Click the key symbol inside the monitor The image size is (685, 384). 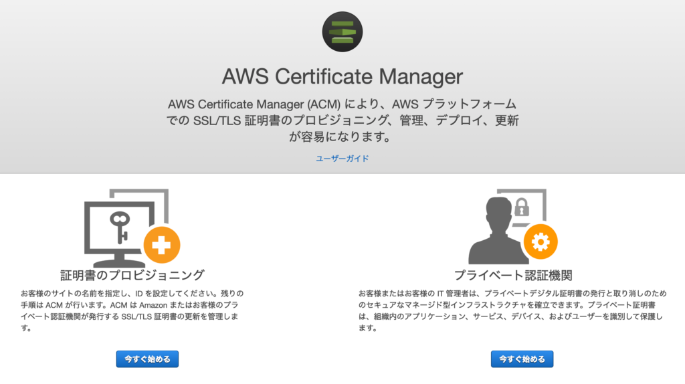click(120, 226)
